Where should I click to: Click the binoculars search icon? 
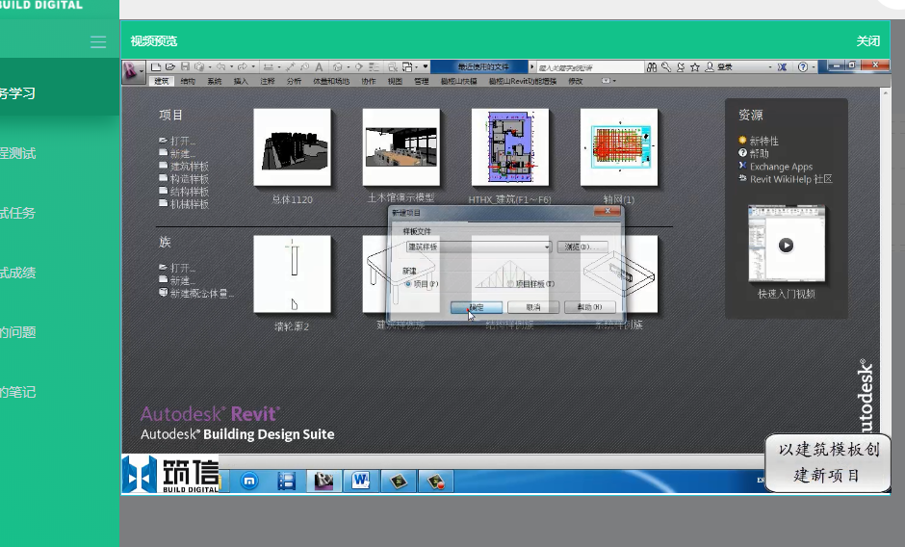[x=652, y=67]
